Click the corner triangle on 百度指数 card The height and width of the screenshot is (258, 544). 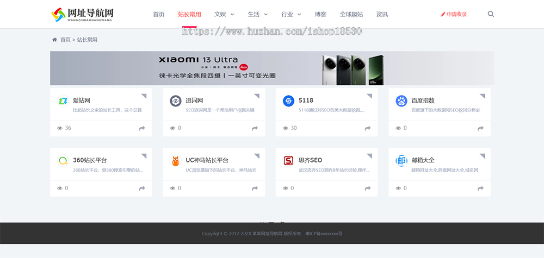(x=483, y=96)
